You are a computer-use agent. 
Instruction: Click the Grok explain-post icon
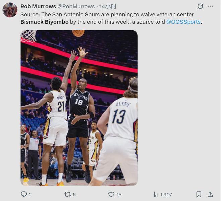pyautogui.click(x=200, y=6)
